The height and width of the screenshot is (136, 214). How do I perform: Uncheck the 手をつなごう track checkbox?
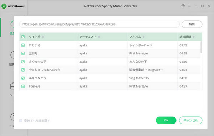23,78
